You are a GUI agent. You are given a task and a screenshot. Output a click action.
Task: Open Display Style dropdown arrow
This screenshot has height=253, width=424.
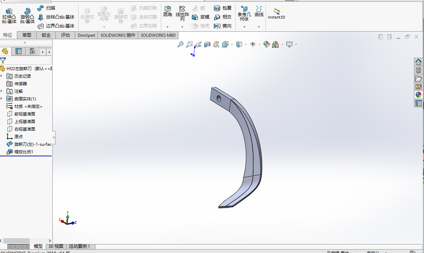pos(246,45)
